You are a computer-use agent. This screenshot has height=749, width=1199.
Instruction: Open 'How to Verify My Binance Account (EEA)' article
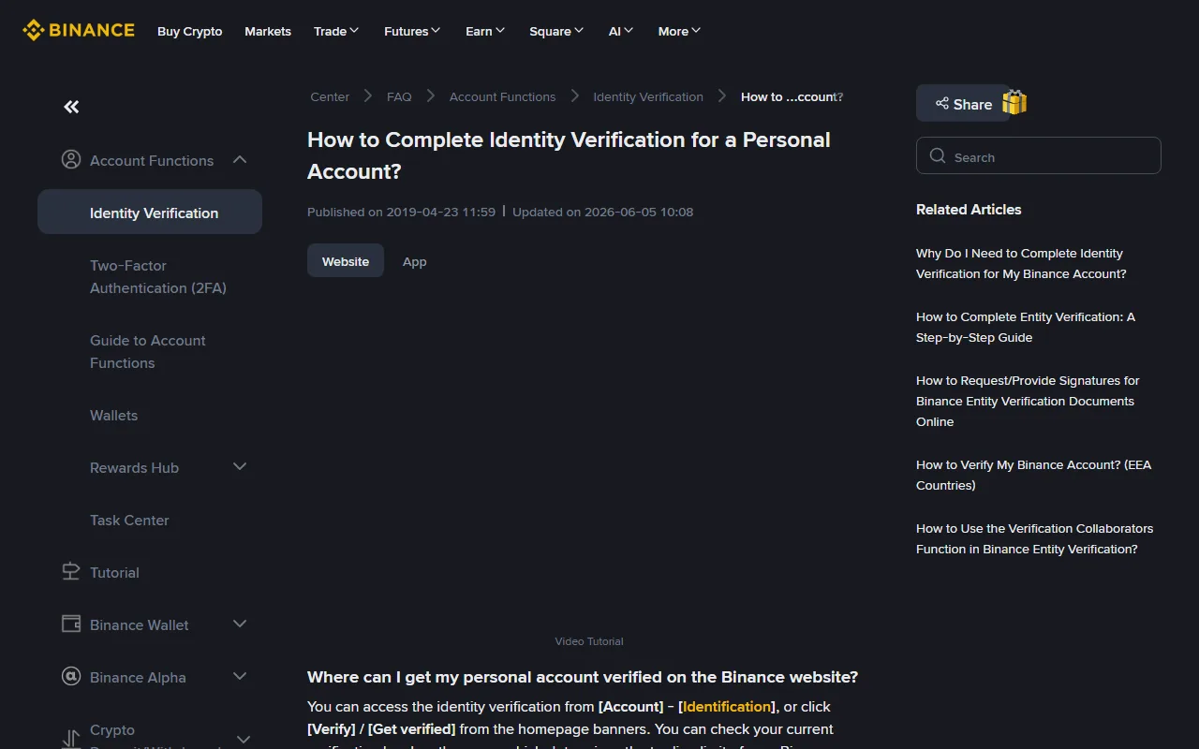point(1033,475)
